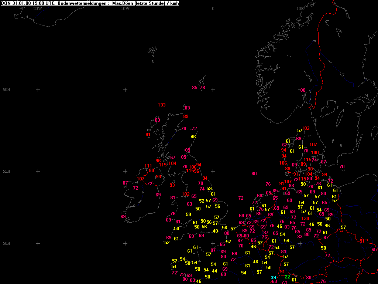Click the grid cross at 60N 10W

(125, 90)
